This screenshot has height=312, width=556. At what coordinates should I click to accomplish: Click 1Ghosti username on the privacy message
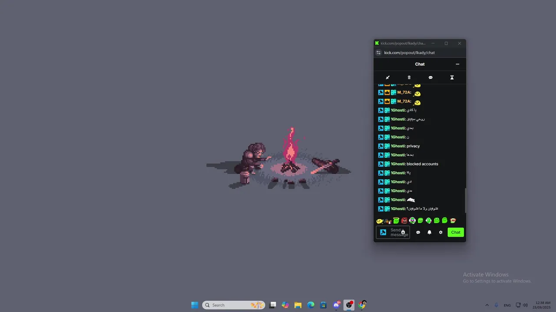(x=398, y=146)
